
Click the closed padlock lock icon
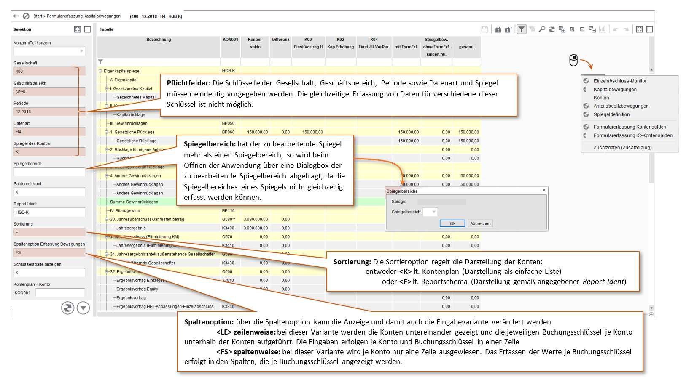(x=498, y=29)
